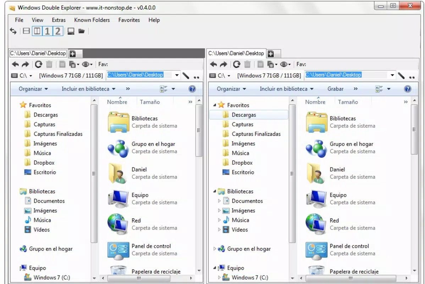Open the C:\ drive selector in right pane
Screen dimensions: 425x284
[220, 76]
